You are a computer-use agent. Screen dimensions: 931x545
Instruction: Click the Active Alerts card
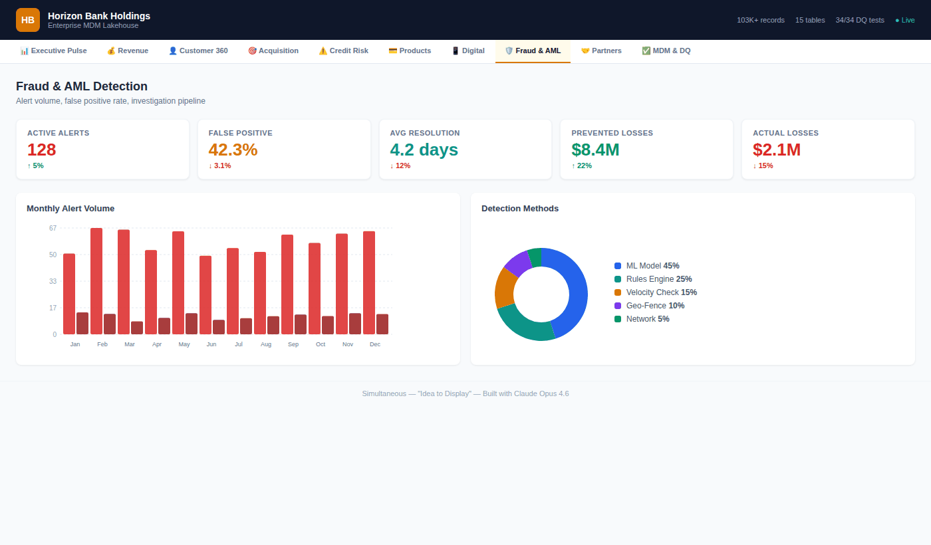102,150
